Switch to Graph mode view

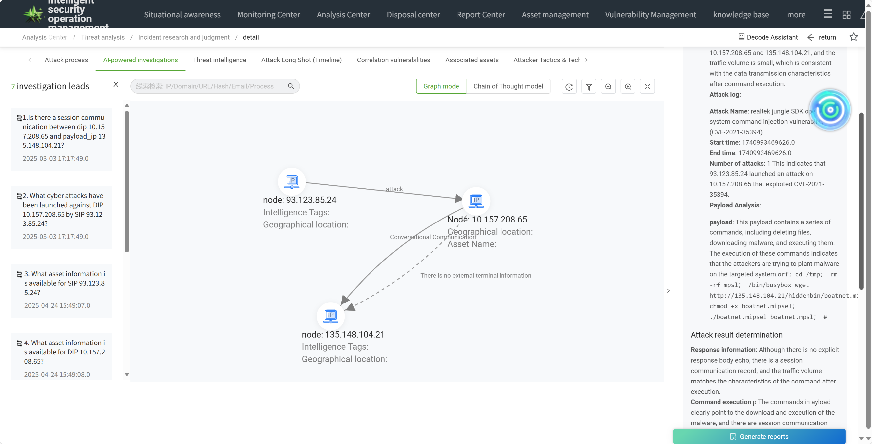(x=441, y=86)
